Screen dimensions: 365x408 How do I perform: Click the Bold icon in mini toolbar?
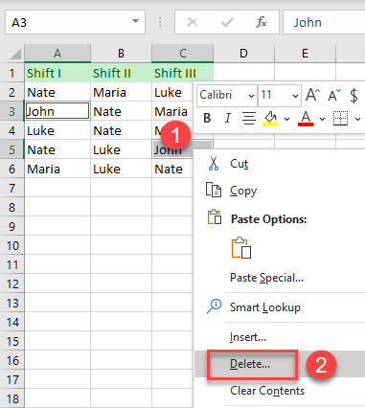click(x=207, y=119)
